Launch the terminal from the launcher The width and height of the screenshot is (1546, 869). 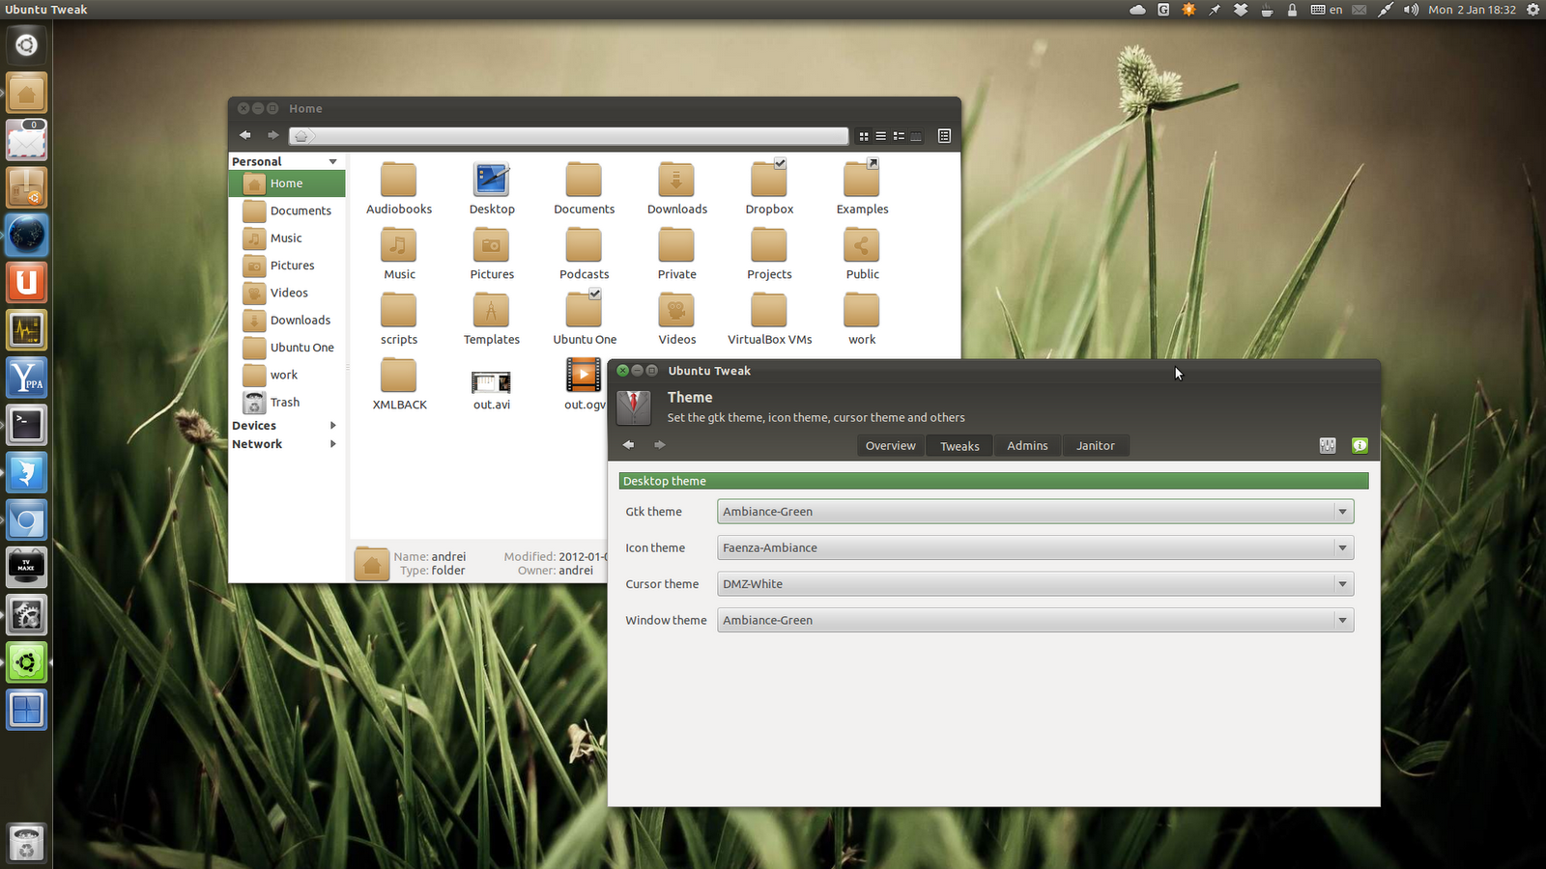pos(26,424)
